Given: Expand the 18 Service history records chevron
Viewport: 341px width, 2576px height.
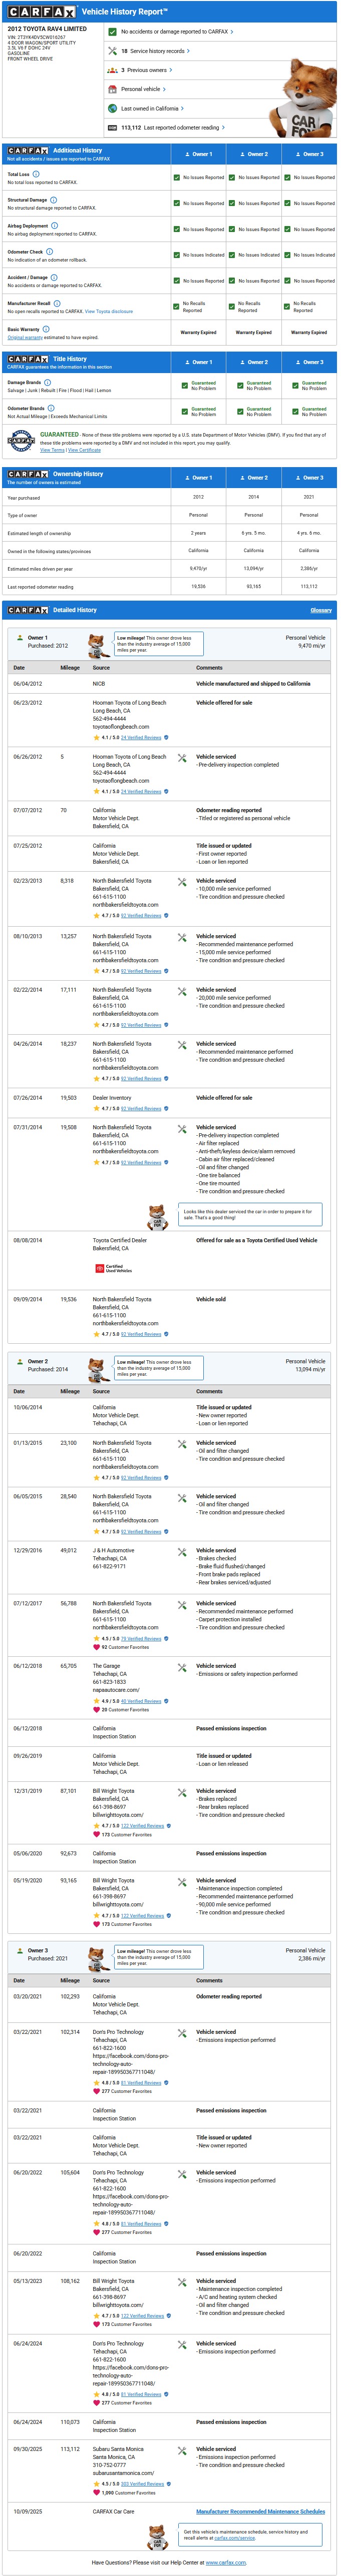Looking at the screenshot, I should (x=188, y=51).
